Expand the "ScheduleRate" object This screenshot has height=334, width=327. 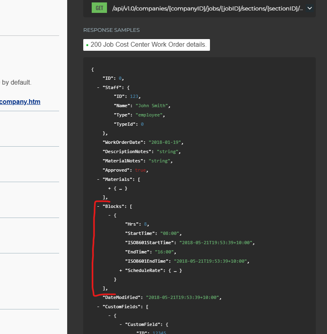pos(121,270)
